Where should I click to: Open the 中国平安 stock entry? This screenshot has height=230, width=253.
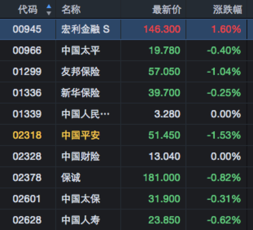tap(81, 136)
